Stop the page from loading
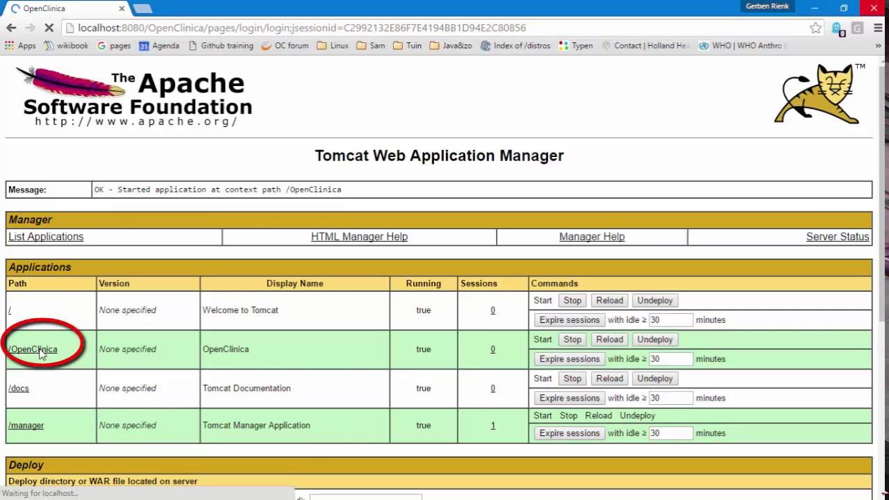This screenshot has height=500, width=889. tap(48, 28)
